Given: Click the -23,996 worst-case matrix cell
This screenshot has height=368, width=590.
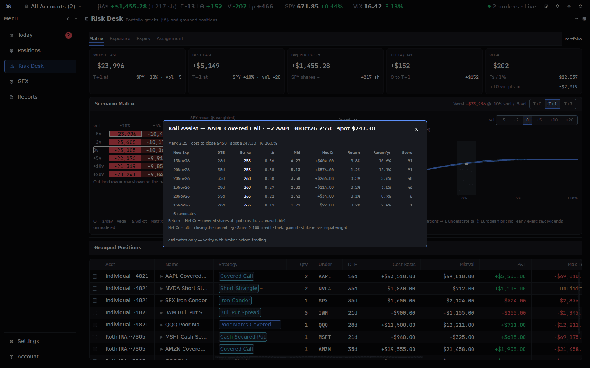Looking at the screenshot, I should tap(126, 134).
